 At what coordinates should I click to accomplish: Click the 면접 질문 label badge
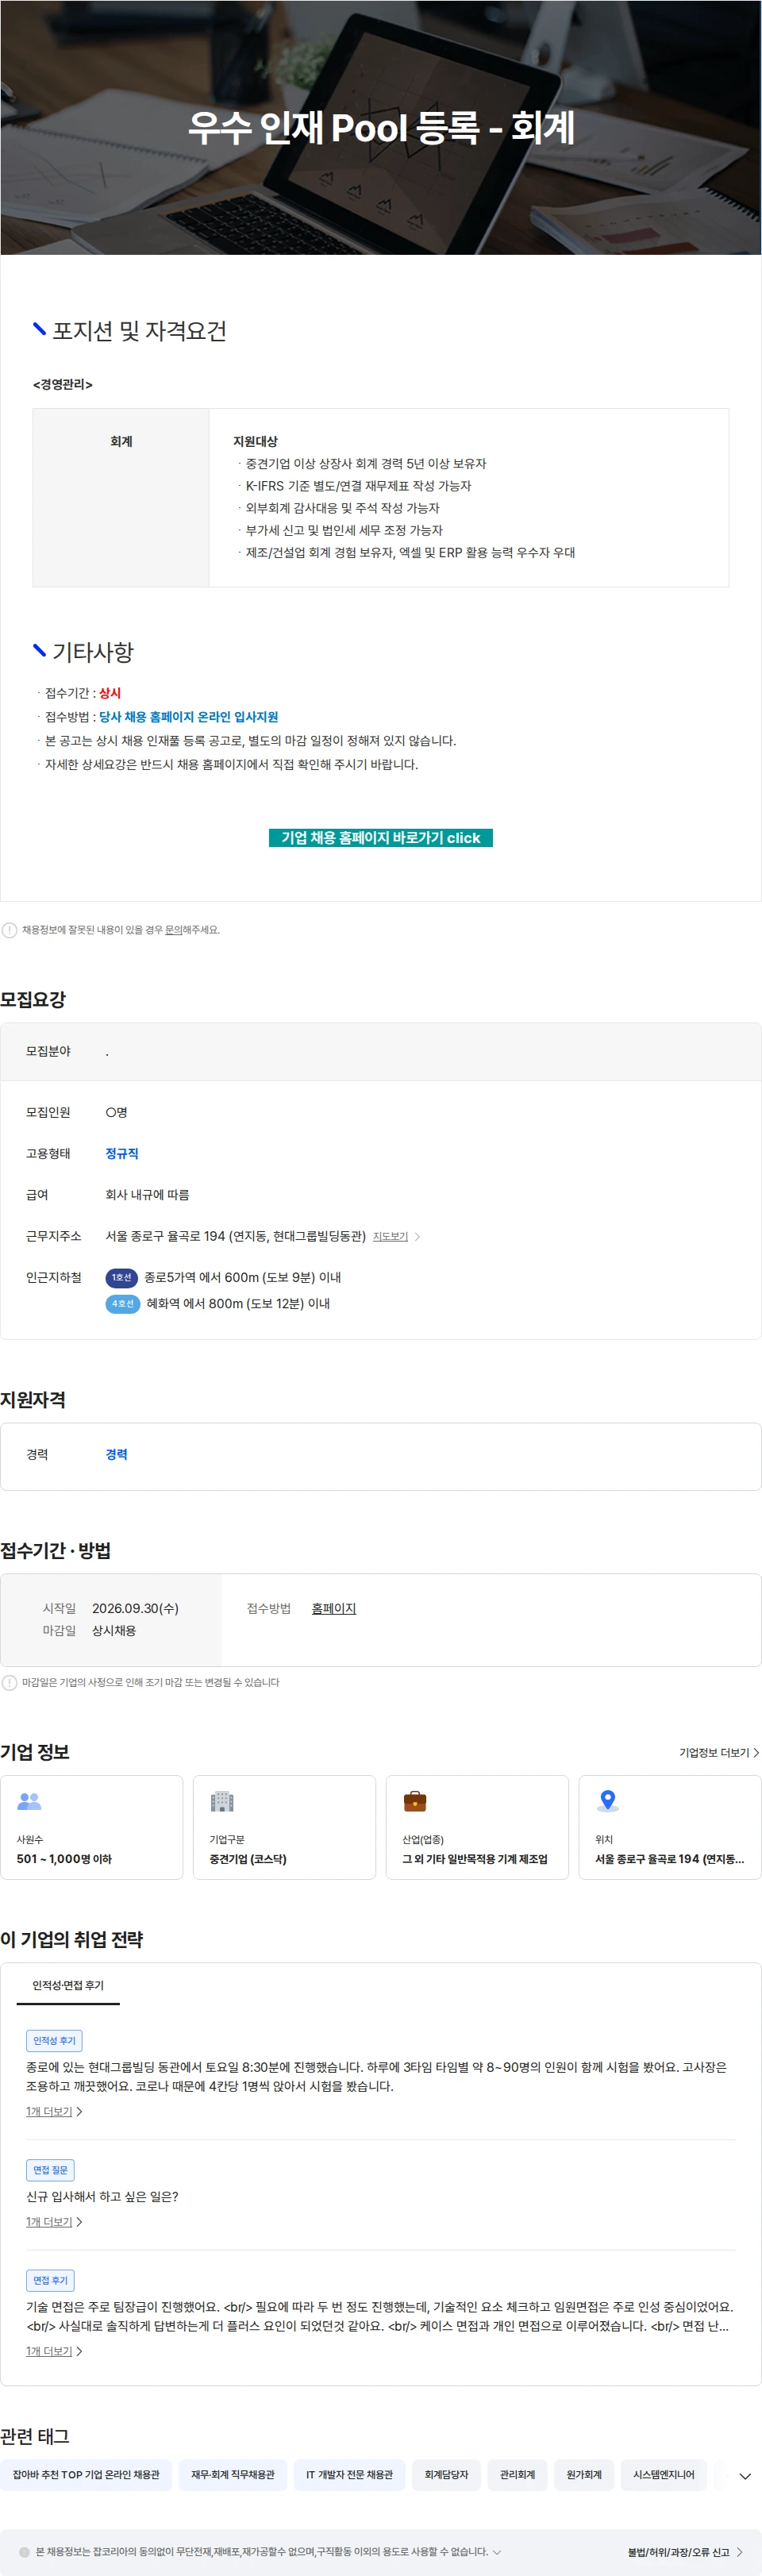coord(50,2170)
